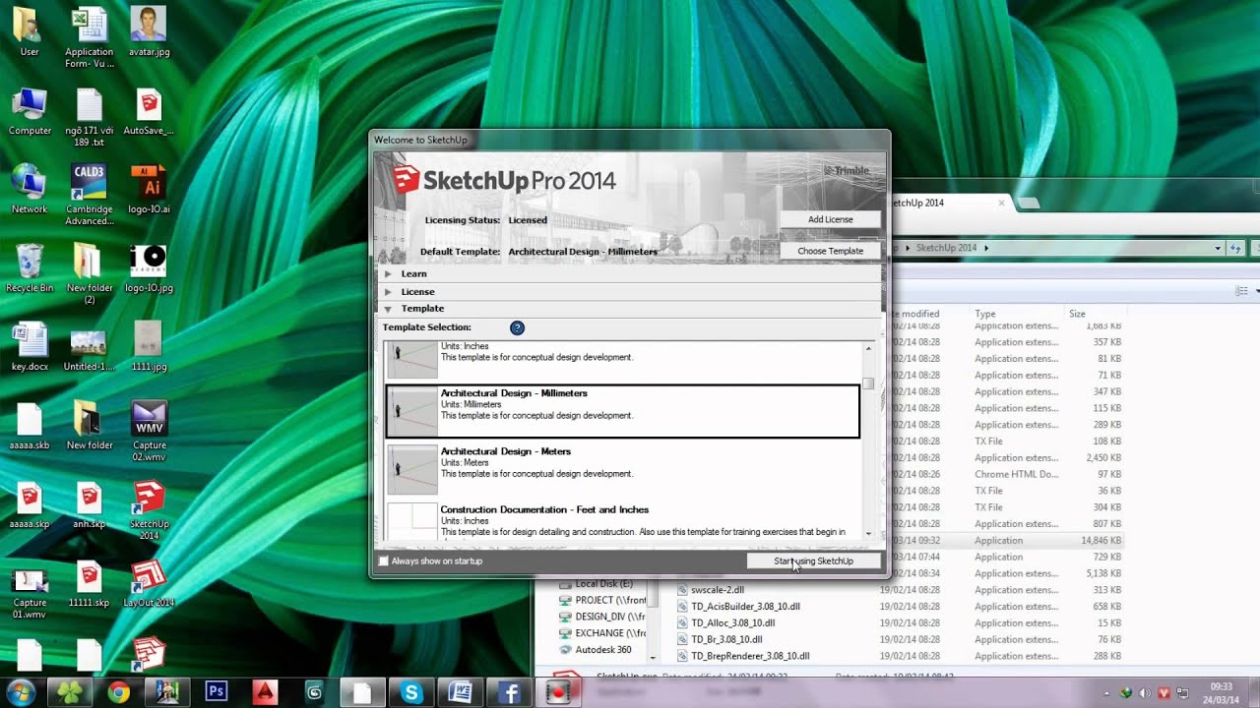Open EXCHANGE network drive in sidebar
This screenshot has height=708, width=1260.
(x=602, y=633)
